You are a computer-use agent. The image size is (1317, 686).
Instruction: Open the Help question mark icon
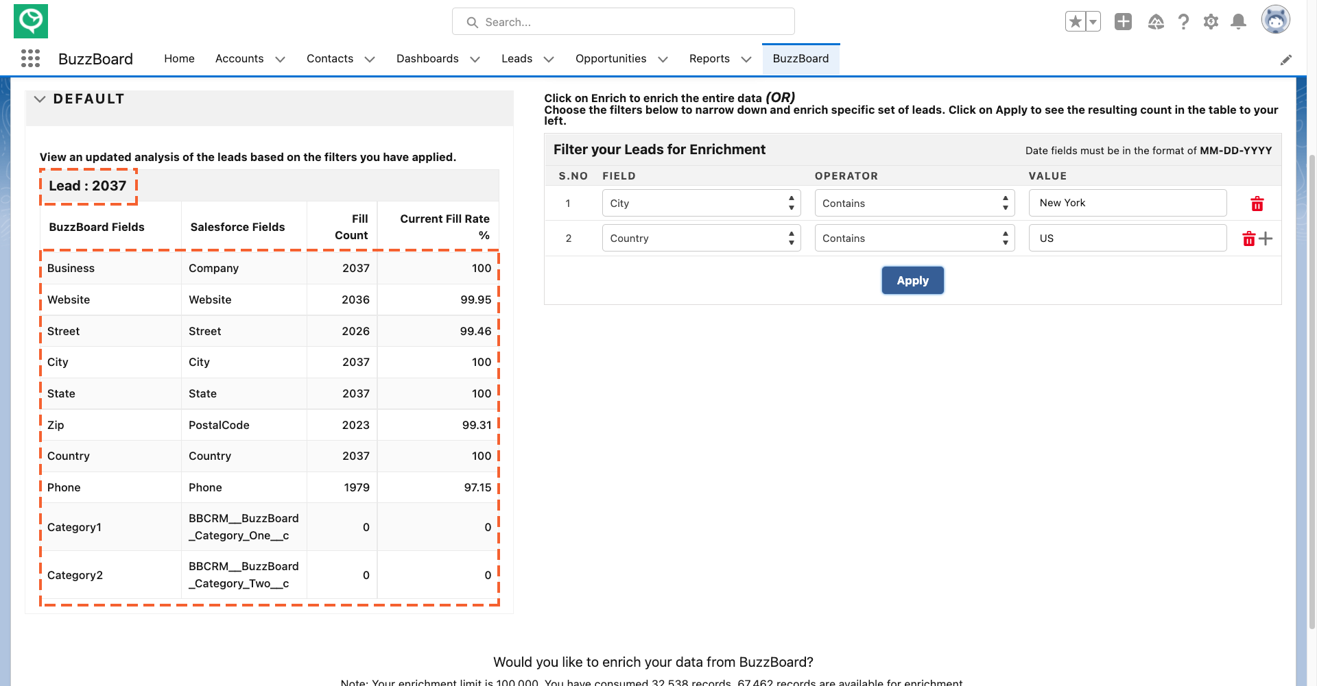click(x=1183, y=22)
